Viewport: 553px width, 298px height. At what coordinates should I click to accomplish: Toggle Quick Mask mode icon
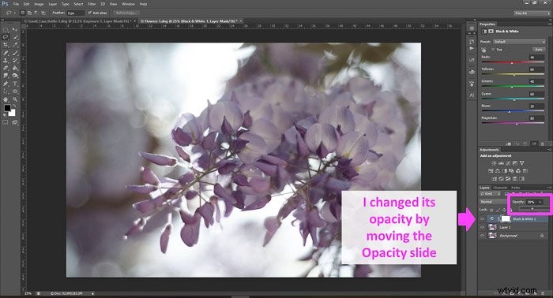coord(6,122)
